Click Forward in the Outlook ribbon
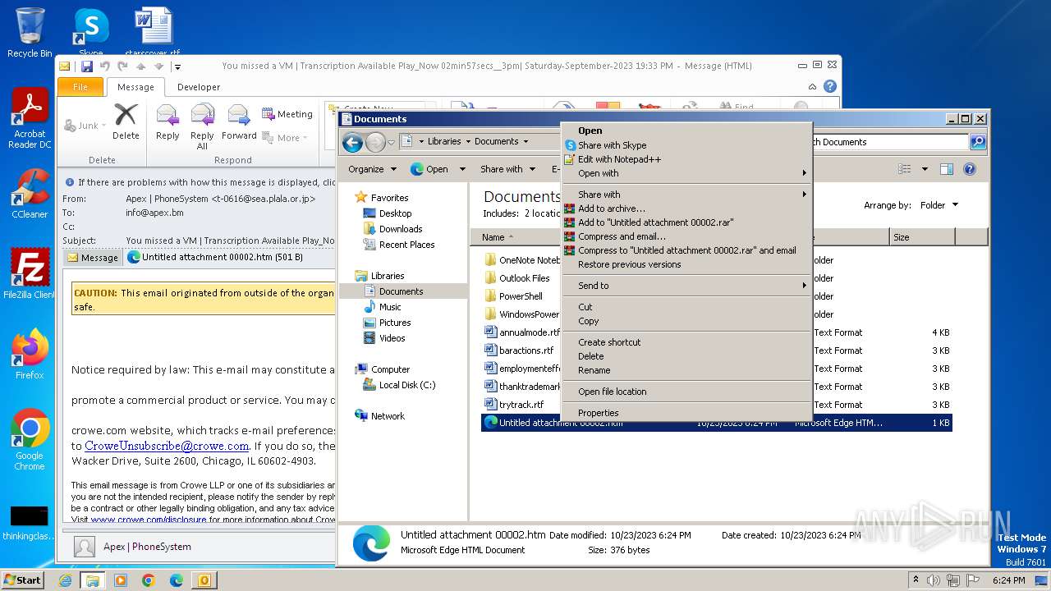 [x=239, y=121]
